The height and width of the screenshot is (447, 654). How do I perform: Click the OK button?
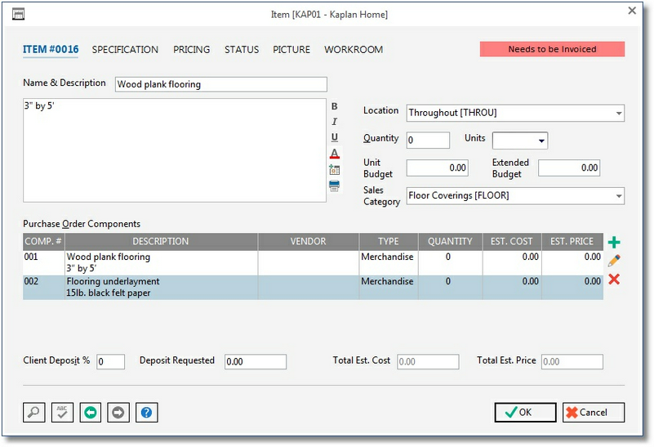click(x=526, y=413)
